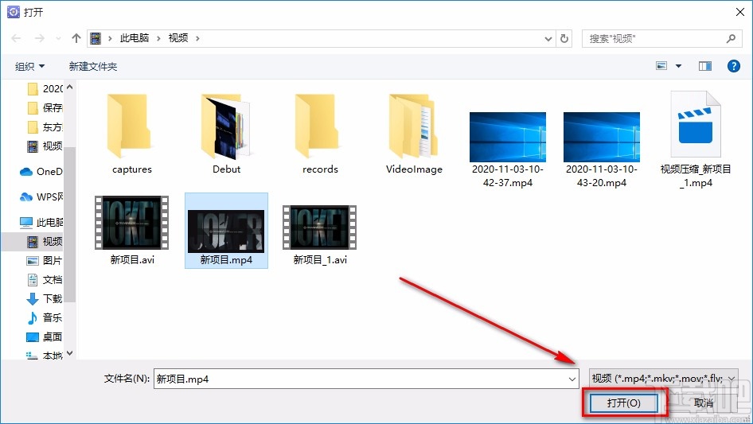Click the Back navigation arrow
The width and height of the screenshot is (753, 424).
16,38
